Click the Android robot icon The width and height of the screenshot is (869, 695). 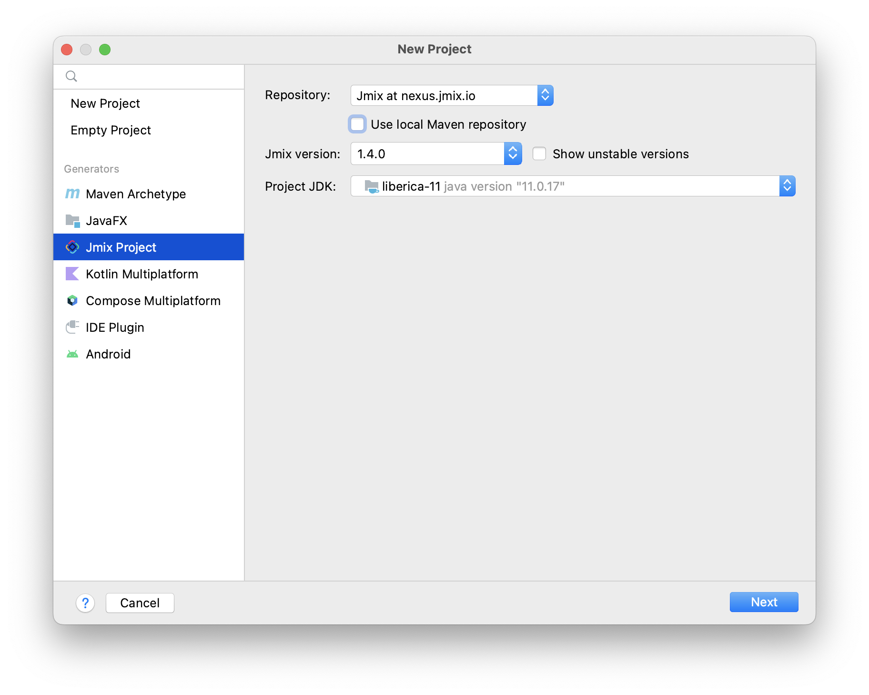click(72, 354)
